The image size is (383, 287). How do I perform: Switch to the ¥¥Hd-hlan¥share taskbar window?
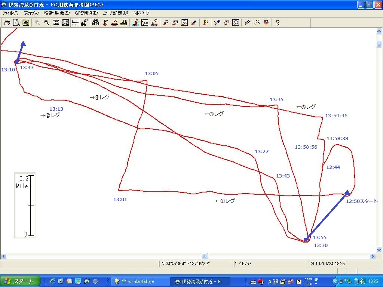(140, 282)
